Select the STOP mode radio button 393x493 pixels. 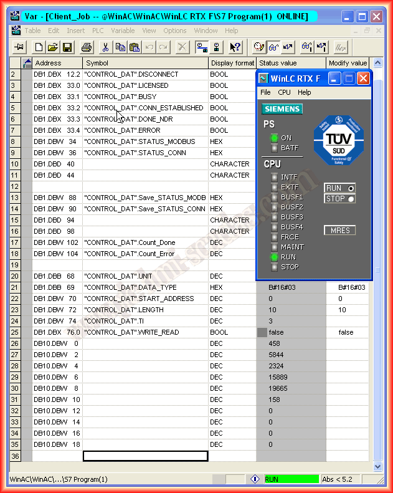pos(351,199)
